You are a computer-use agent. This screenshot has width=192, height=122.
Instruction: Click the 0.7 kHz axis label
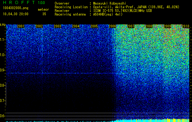[x=2, y=101]
